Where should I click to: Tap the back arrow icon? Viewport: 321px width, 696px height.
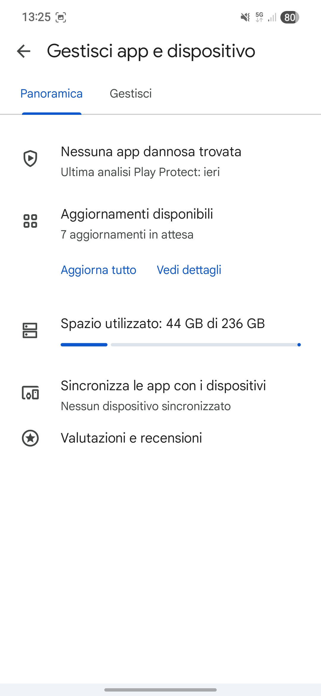pyautogui.click(x=24, y=51)
